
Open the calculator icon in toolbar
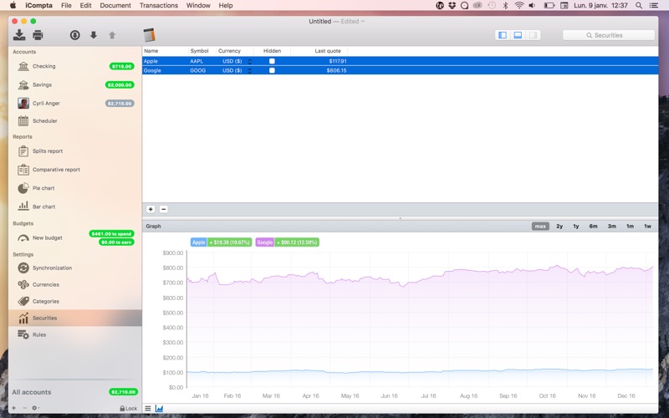point(149,35)
